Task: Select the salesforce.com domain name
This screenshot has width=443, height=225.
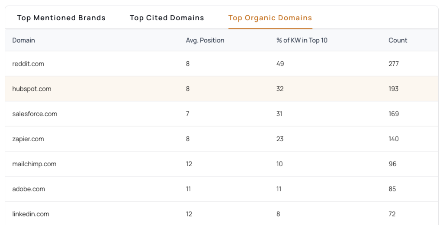Action: 35,114
